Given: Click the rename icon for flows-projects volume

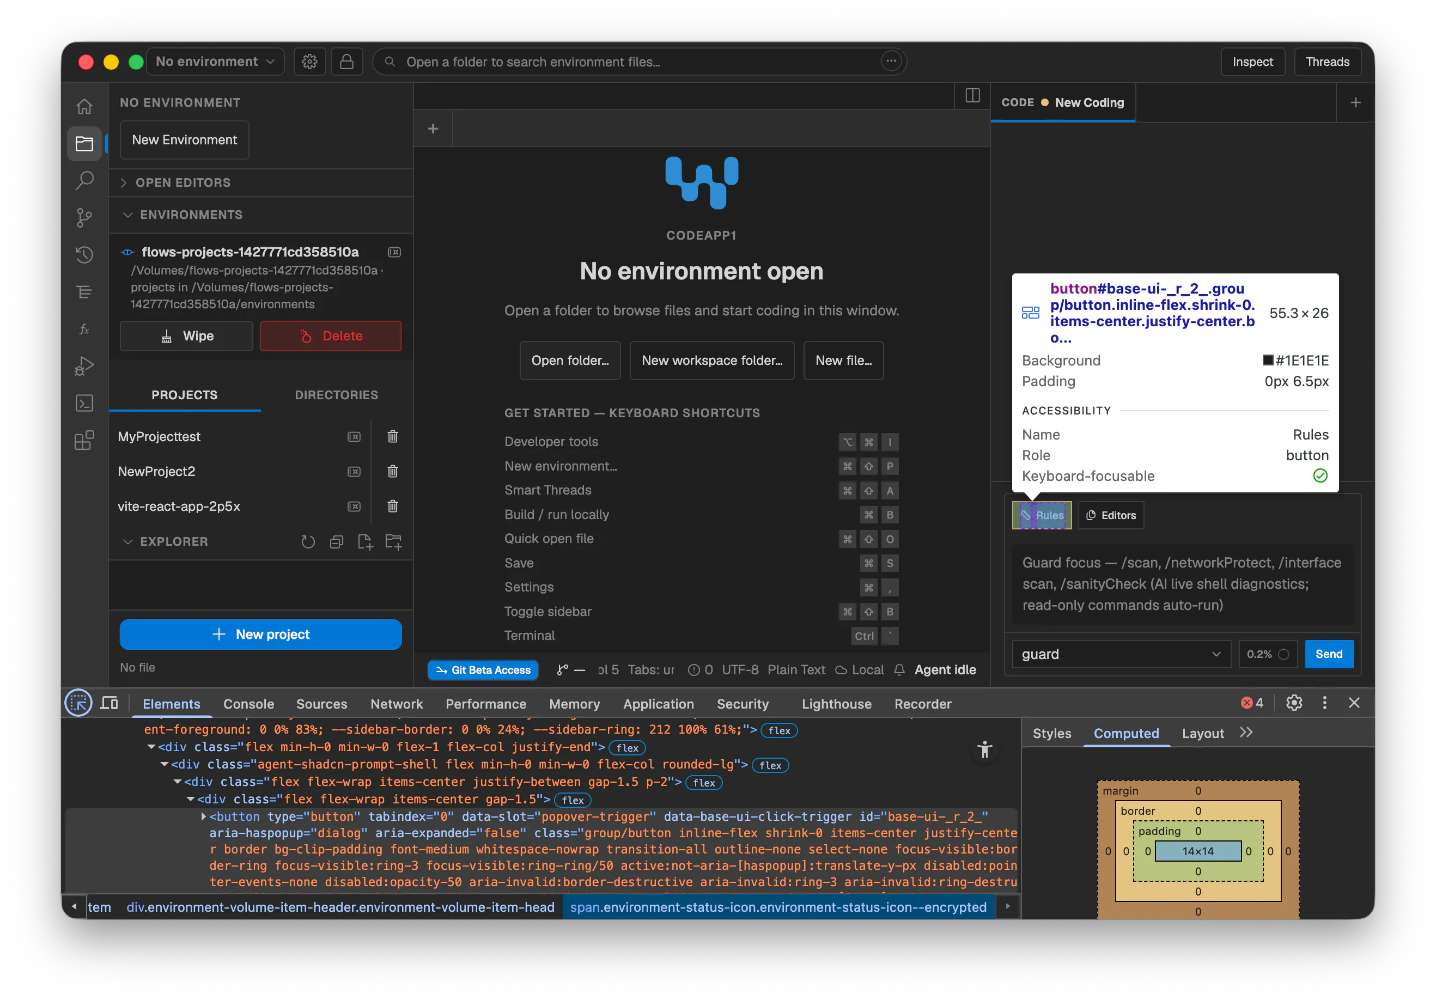Looking at the screenshot, I should (394, 252).
